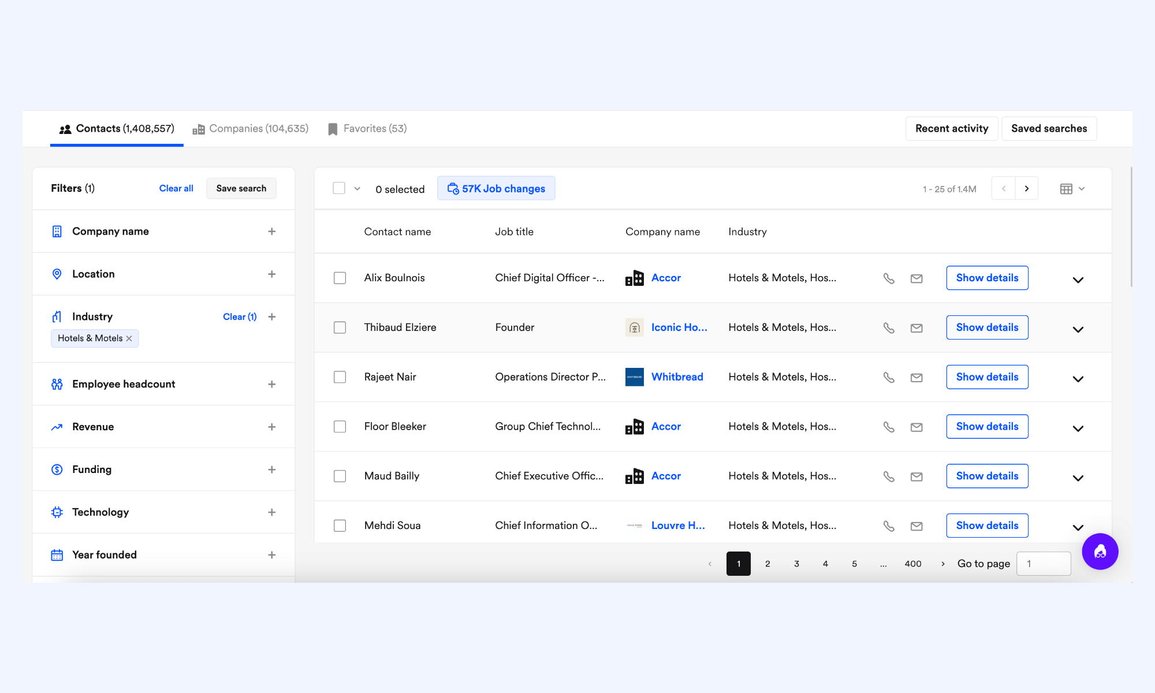This screenshot has height=693, width=1155.
Task: Expand the Technology filter
Action: click(x=272, y=513)
